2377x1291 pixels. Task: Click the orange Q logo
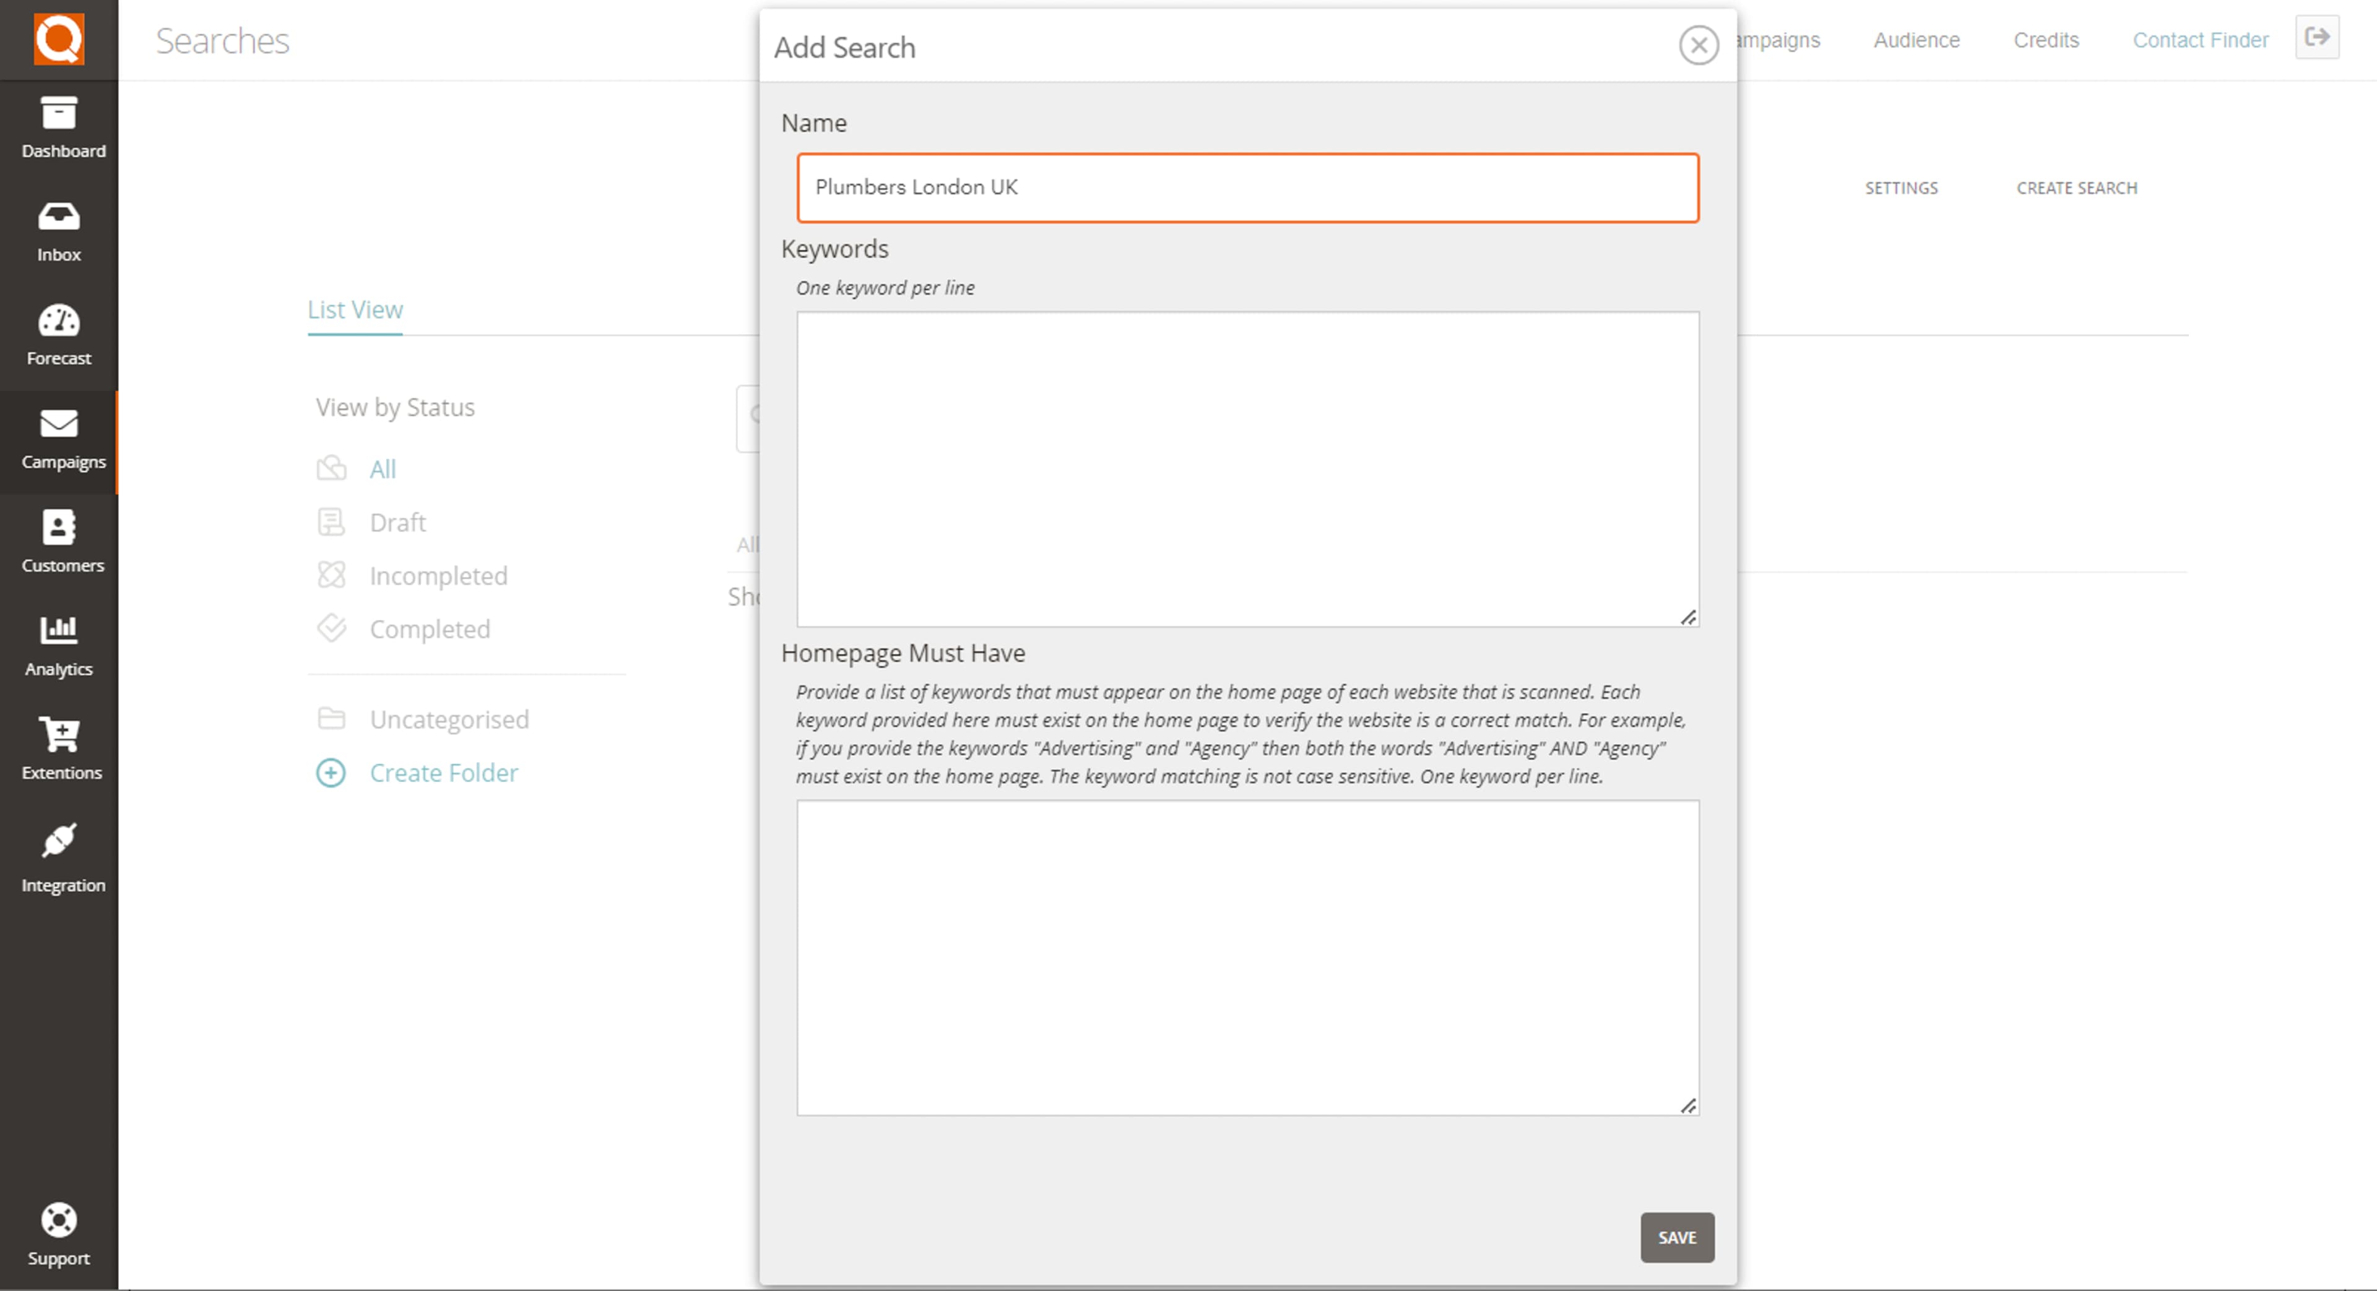click(58, 39)
